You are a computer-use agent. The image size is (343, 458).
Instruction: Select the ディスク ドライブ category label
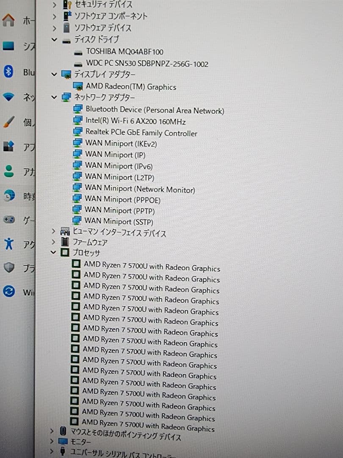(97, 39)
